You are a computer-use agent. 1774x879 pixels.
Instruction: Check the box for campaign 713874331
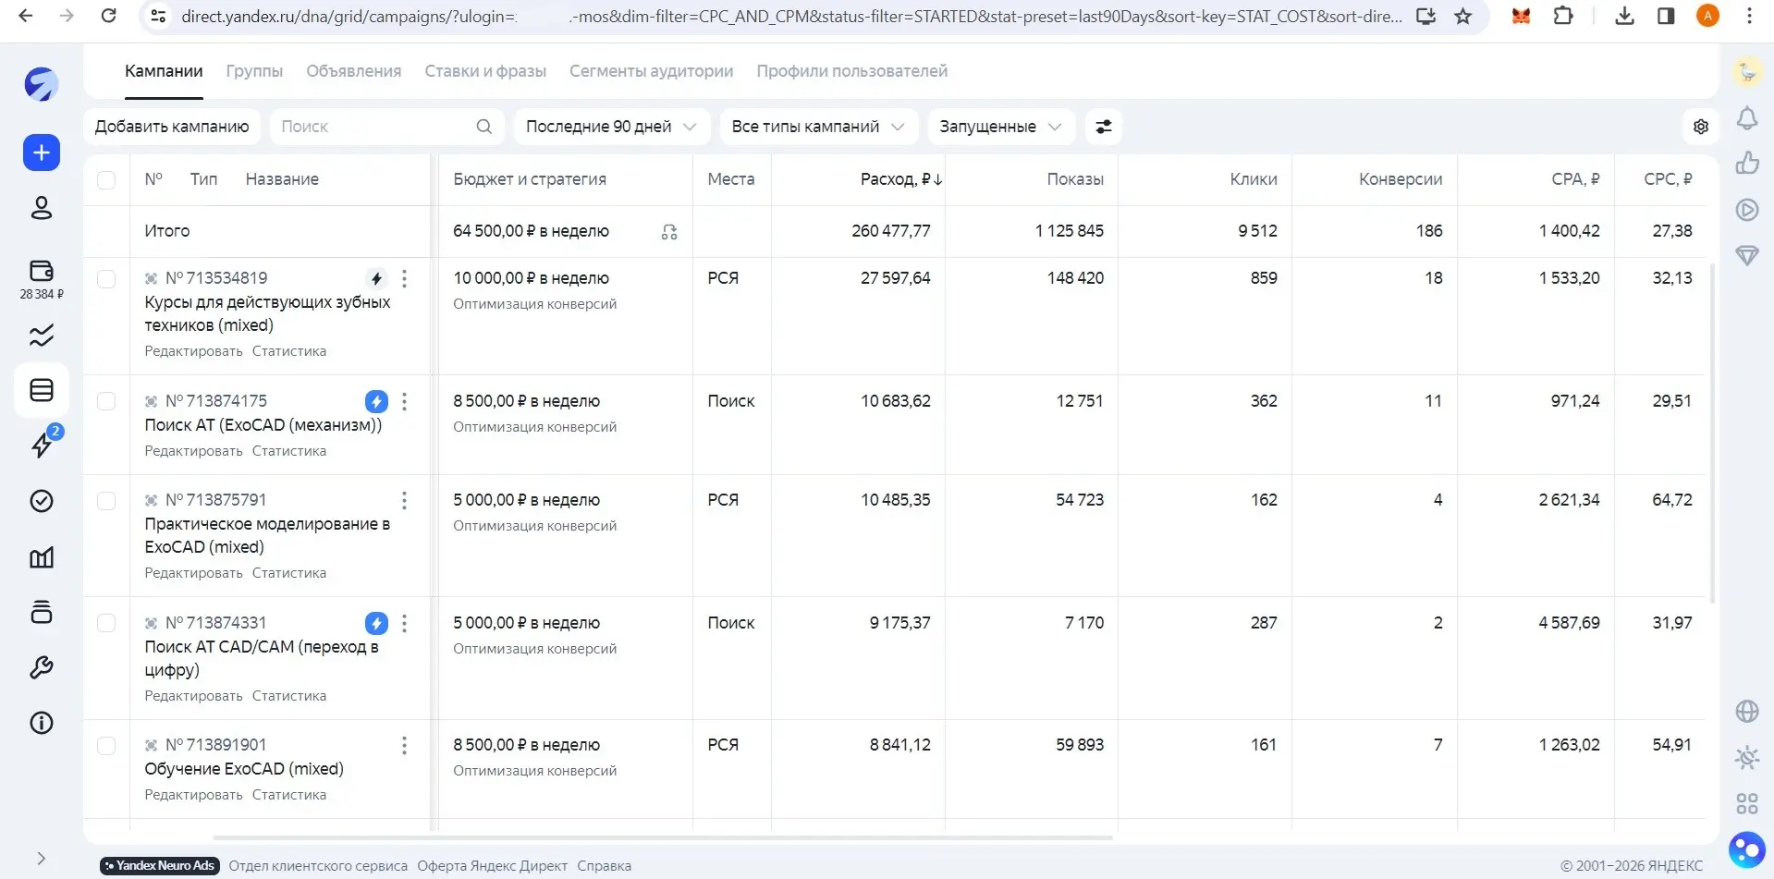(x=106, y=623)
